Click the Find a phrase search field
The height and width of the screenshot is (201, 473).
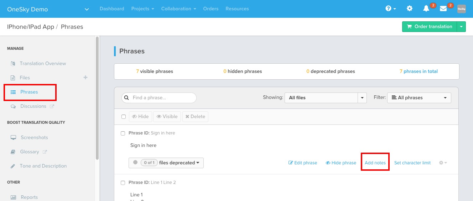point(159,98)
